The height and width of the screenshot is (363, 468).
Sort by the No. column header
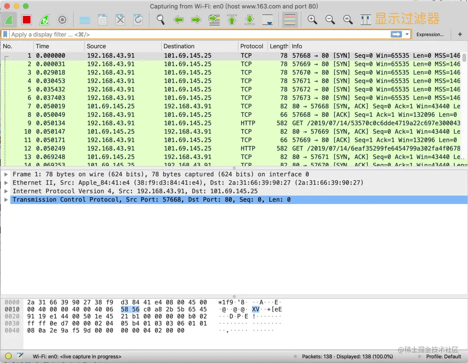[x=17, y=46]
